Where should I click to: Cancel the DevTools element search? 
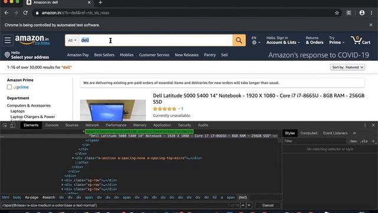pos(268,205)
